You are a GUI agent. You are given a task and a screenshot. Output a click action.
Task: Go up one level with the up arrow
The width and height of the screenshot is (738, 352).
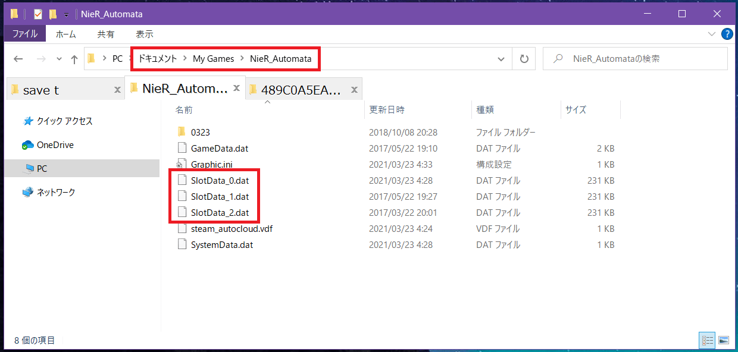coord(74,59)
